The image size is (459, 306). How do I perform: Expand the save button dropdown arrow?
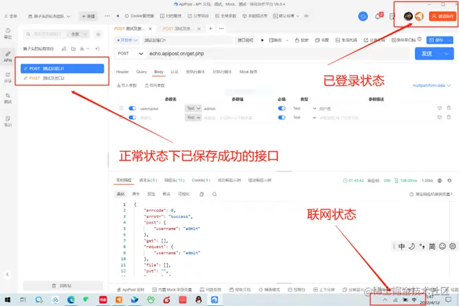pyautogui.click(x=450, y=40)
